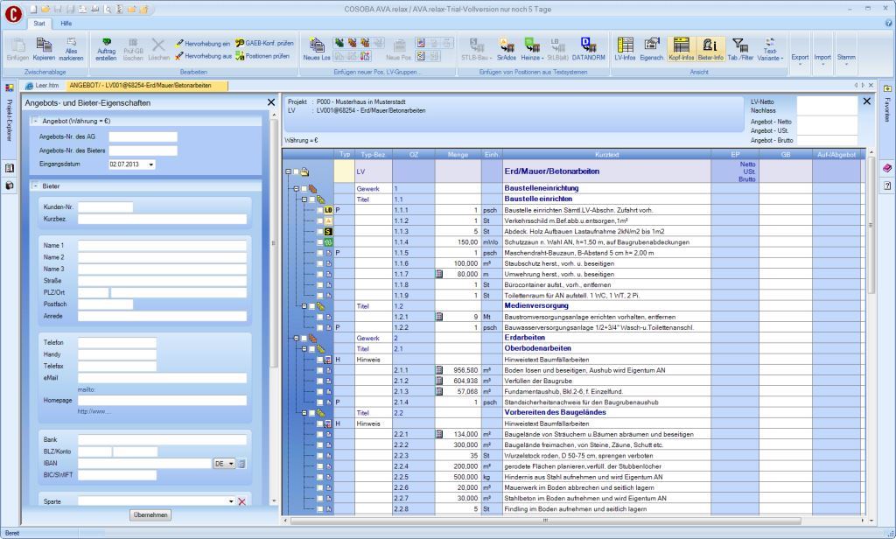This screenshot has height=539, width=896.
Task: Click the Kunden-Nr. input field
Action: point(105,207)
